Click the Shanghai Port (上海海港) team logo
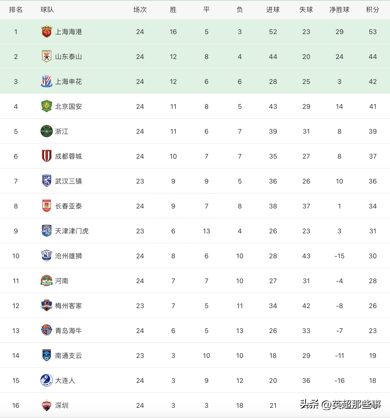This screenshot has height=418, width=390. click(47, 32)
